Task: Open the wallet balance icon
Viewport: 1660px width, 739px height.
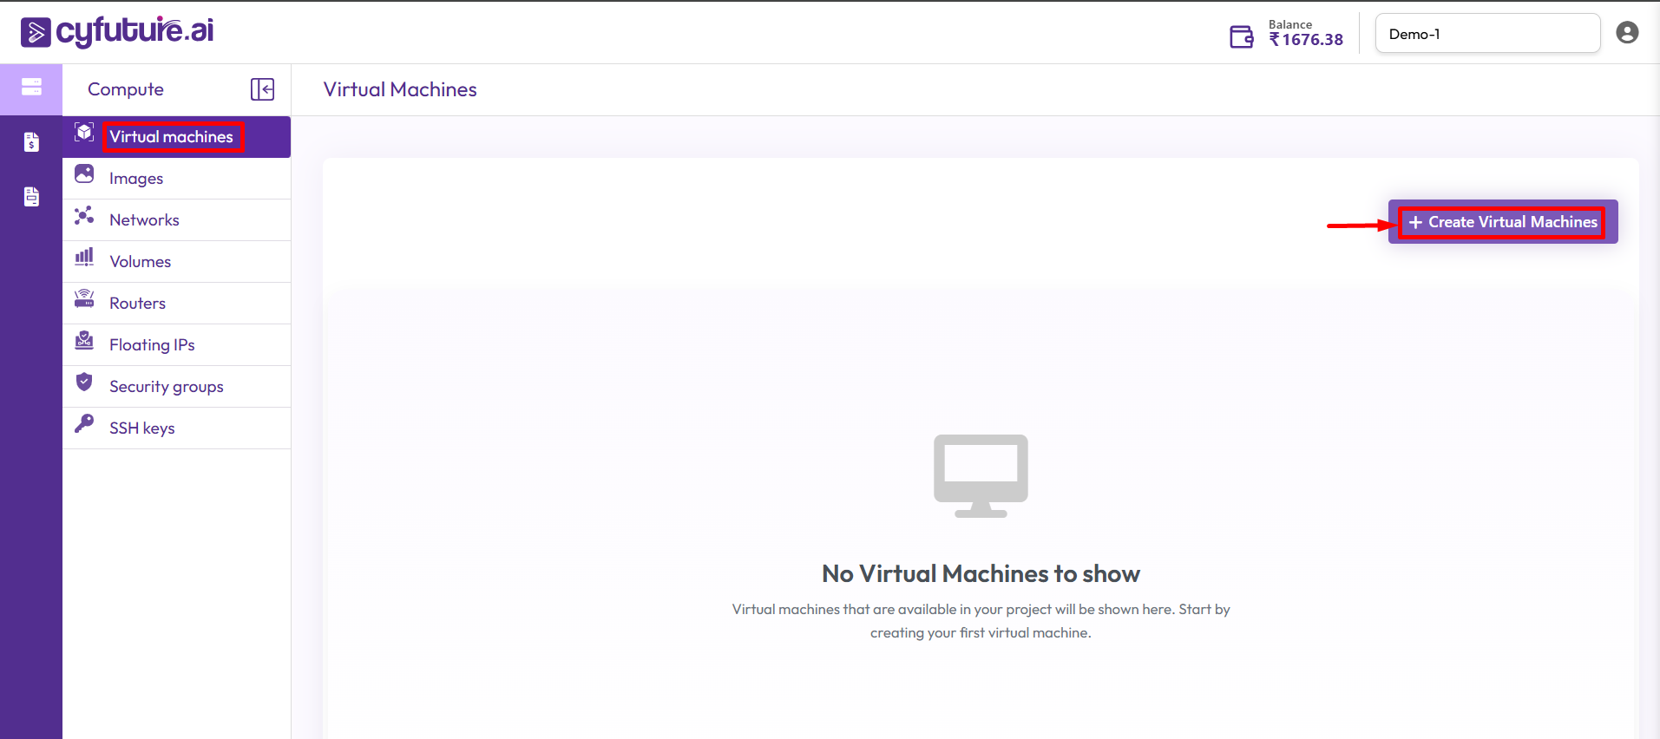Action: click(1241, 36)
